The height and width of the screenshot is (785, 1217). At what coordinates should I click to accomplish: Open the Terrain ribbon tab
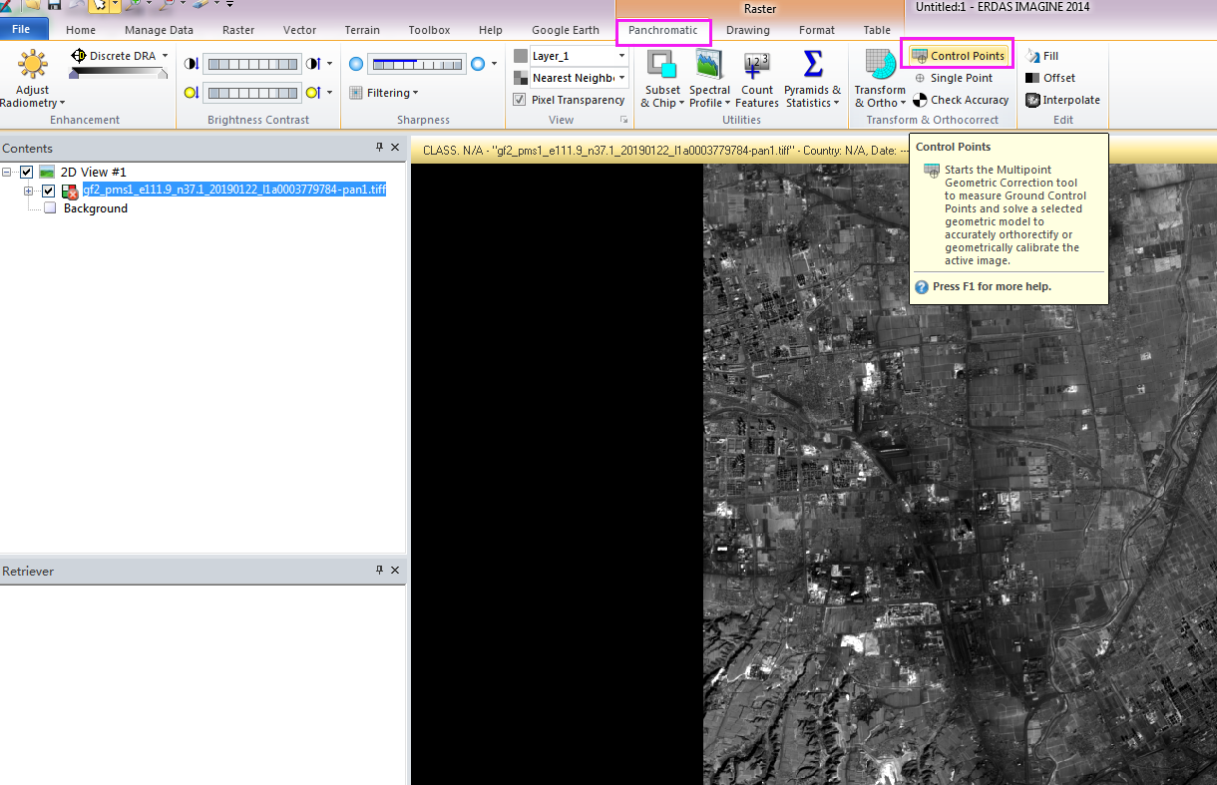(x=362, y=30)
